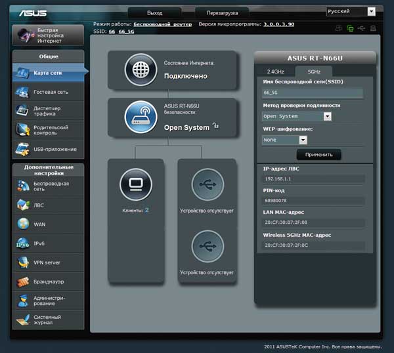394x353 pixels.
Task: Click the RT-N66U router icon
Action: coord(141,117)
